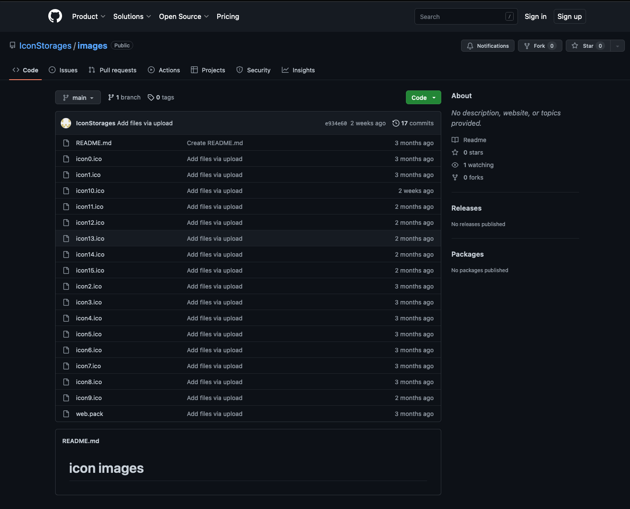Viewport: 630px width, 509px height.
Task: Switch to the Pull requests tab
Action: pyautogui.click(x=112, y=70)
